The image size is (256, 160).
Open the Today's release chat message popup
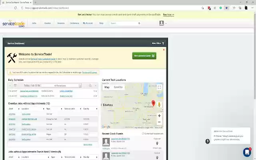pos(230,136)
